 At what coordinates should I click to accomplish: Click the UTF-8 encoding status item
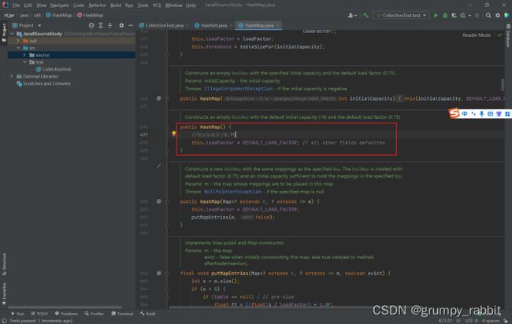(472, 321)
